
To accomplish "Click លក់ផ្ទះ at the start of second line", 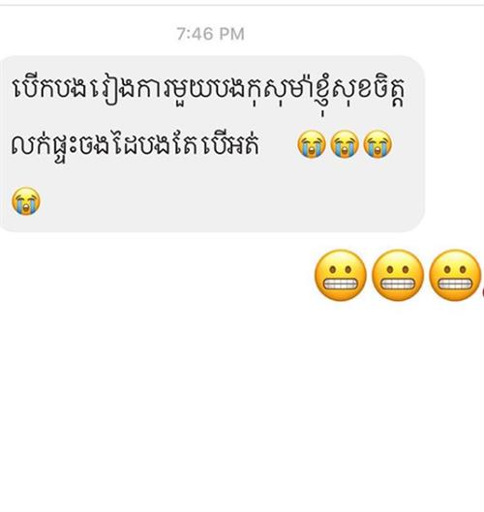I will pyautogui.click(x=45, y=145).
